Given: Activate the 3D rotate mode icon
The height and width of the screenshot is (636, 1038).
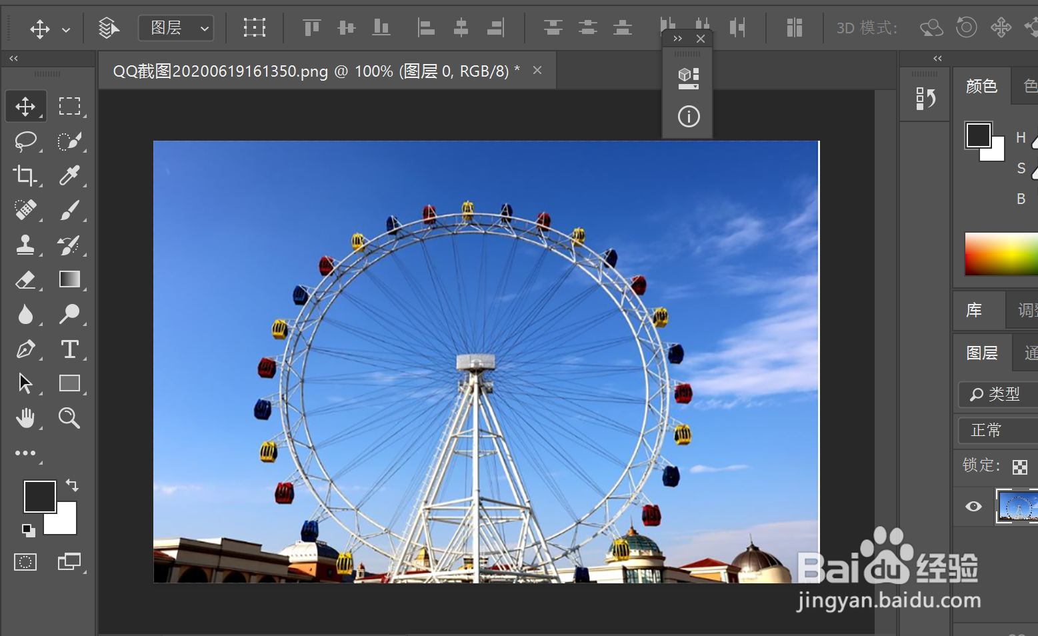Looking at the screenshot, I should click(x=931, y=28).
